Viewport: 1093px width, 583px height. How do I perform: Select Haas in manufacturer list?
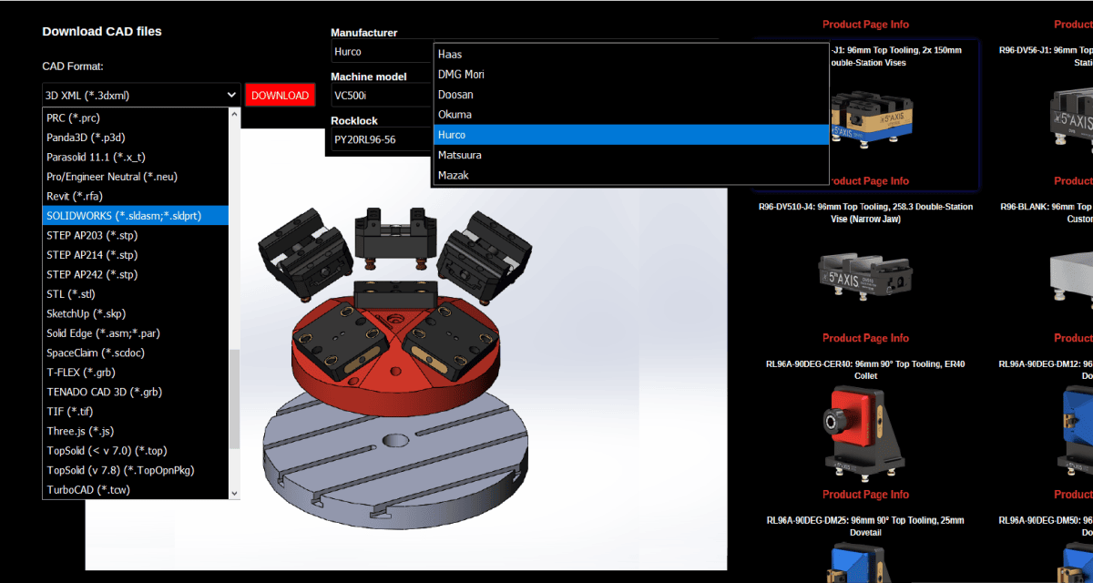tap(450, 55)
